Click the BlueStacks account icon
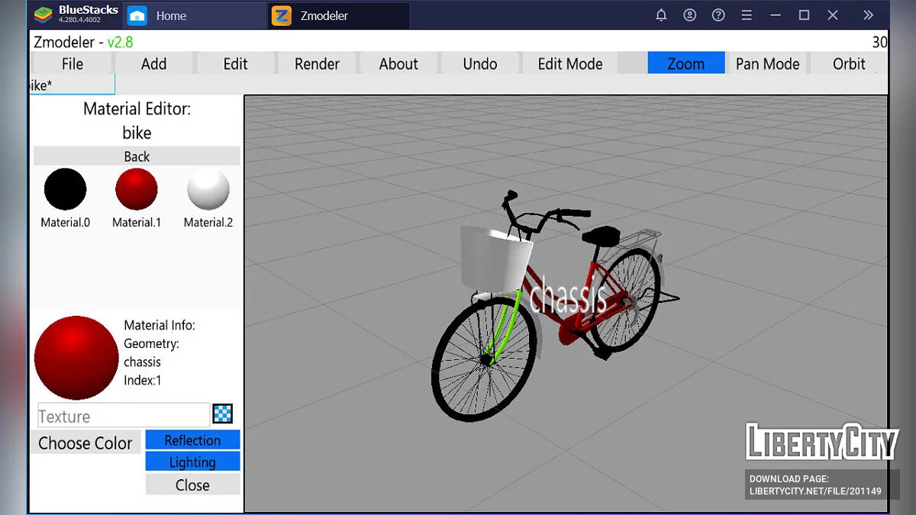Viewport: 916px width, 515px height. [x=689, y=15]
